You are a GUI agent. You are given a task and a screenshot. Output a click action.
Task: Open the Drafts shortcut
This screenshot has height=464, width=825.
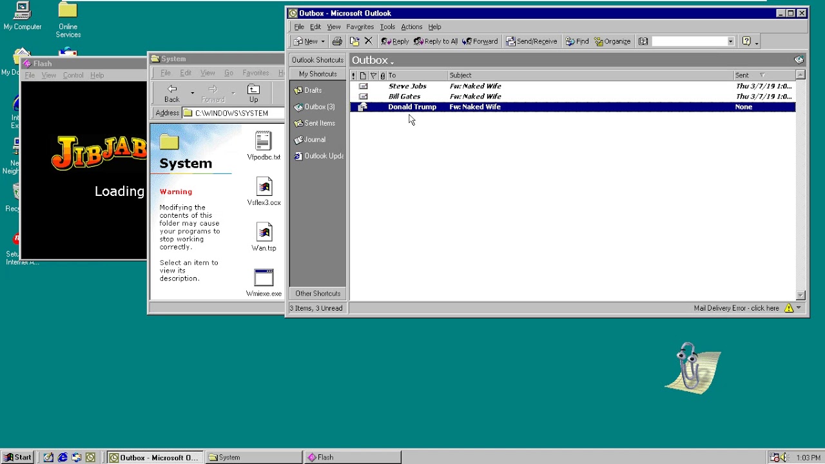[x=308, y=90]
